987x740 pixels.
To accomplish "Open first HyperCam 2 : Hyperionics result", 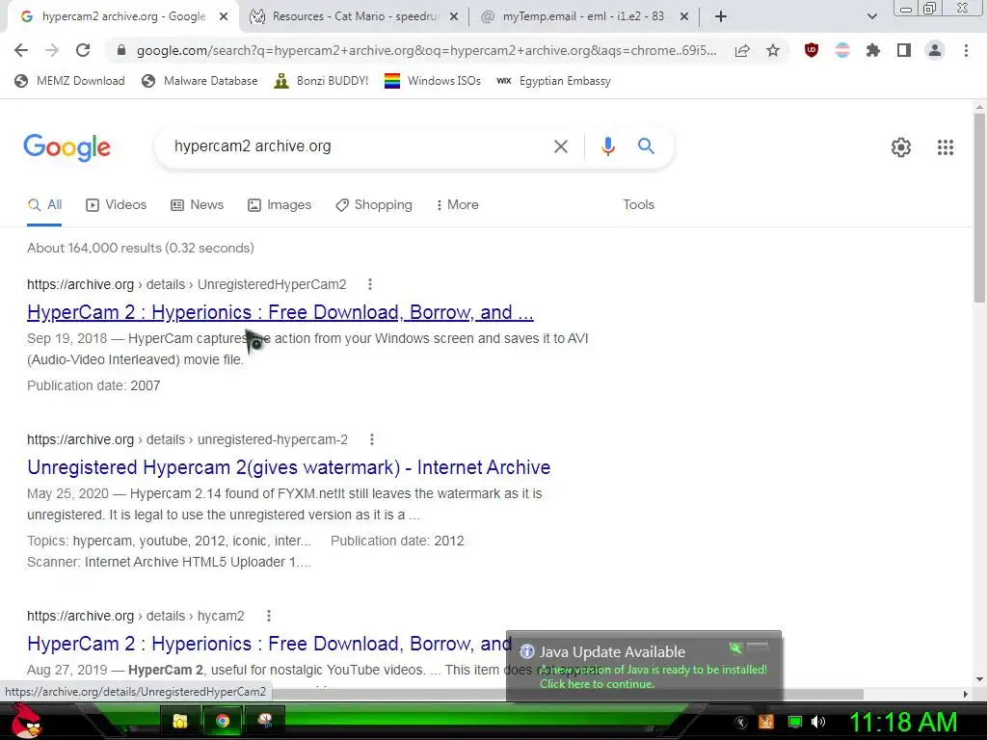I will pyautogui.click(x=280, y=312).
